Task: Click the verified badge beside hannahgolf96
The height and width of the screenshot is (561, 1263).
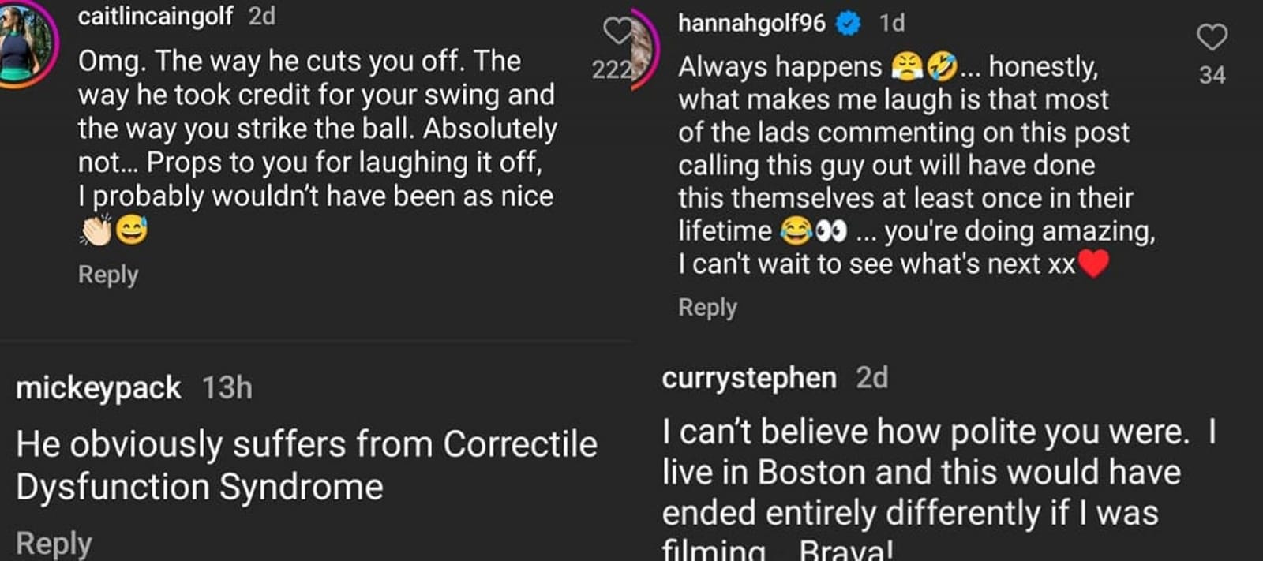Action: tap(849, 24)
